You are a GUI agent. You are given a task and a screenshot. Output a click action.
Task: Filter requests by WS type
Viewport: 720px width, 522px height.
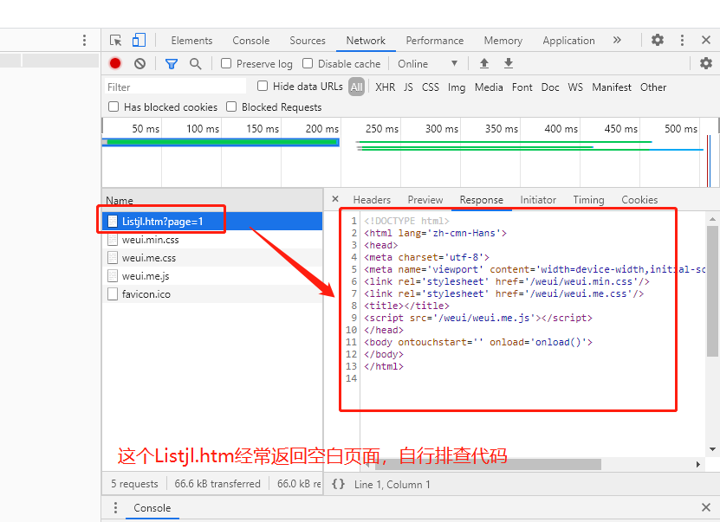(x=575, y=87)
